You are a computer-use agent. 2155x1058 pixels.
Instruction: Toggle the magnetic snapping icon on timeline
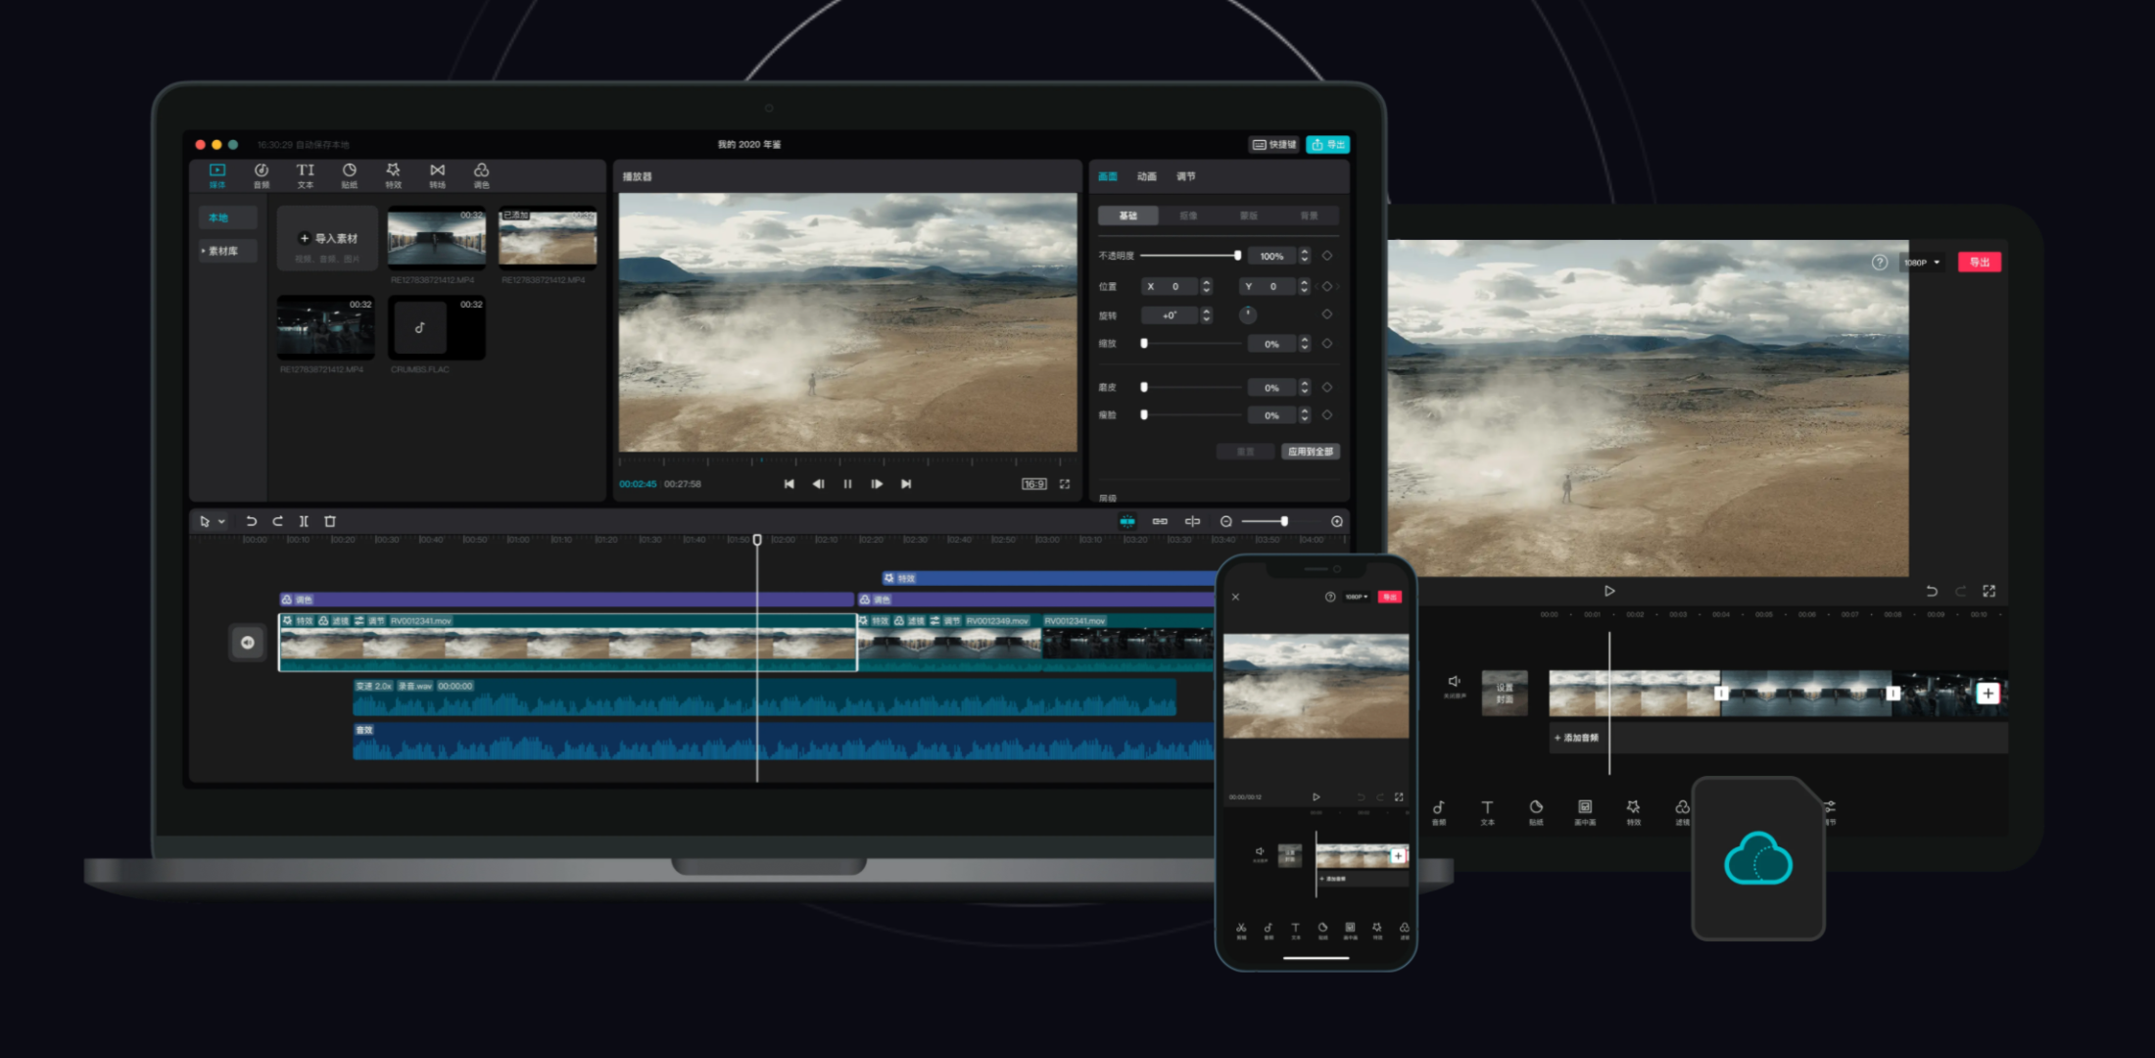point(1127,521)
